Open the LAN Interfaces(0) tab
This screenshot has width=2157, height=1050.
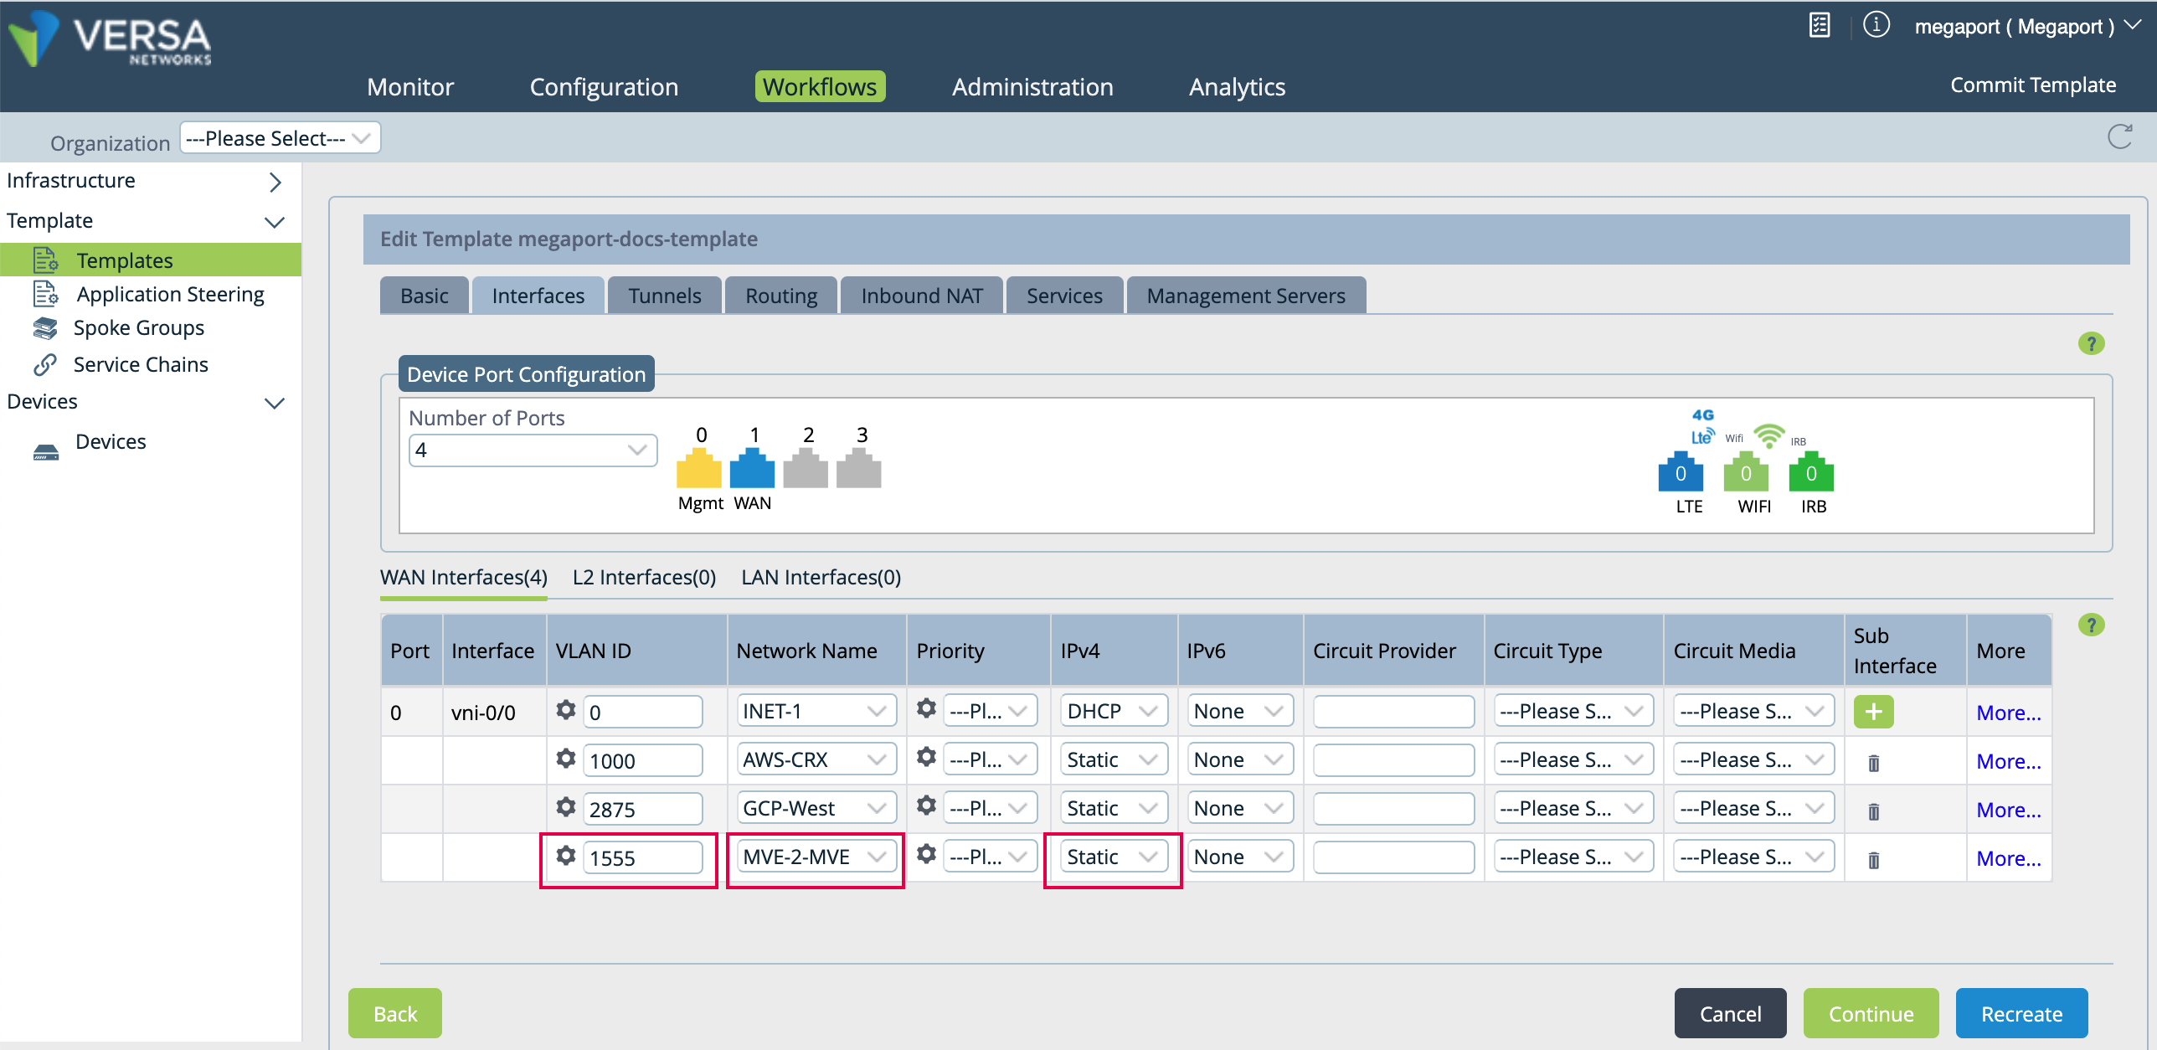(821, 577)
